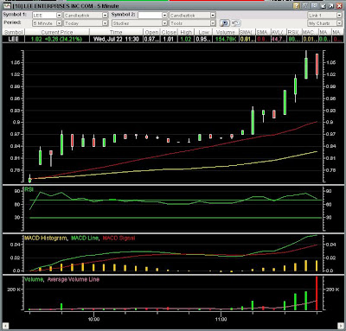Screen dimensions: 346x331
Task: Click the Volume legend label in bottom pane
Action: coord(34,279)
